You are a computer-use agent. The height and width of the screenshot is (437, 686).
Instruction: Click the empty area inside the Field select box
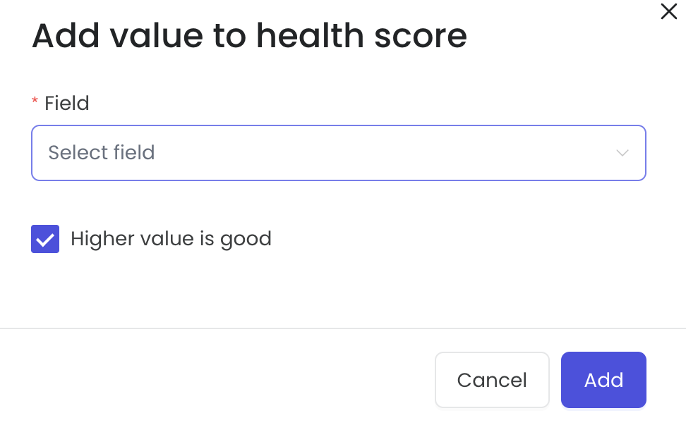385,153
